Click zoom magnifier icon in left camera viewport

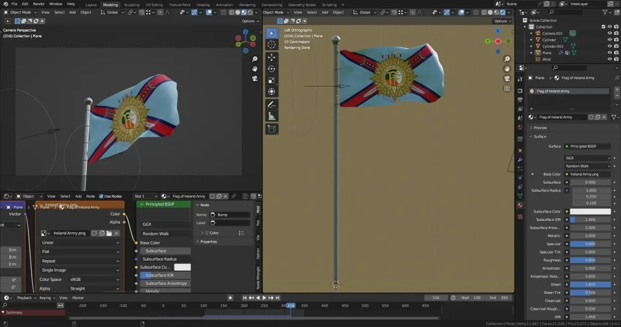tap(255, 59)
